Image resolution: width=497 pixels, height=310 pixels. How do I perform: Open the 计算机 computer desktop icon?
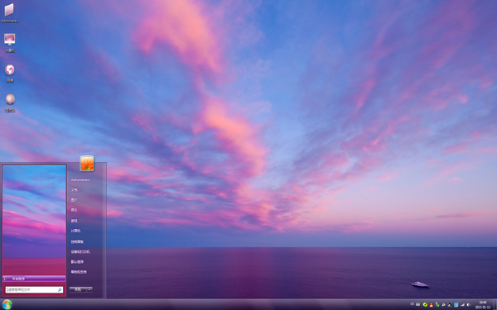10,43
